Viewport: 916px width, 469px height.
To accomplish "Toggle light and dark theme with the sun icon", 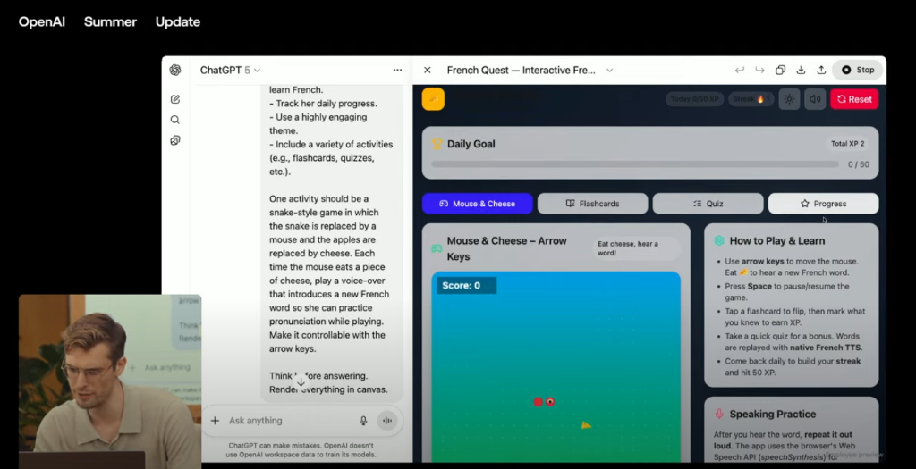I will tap(789, 99).
